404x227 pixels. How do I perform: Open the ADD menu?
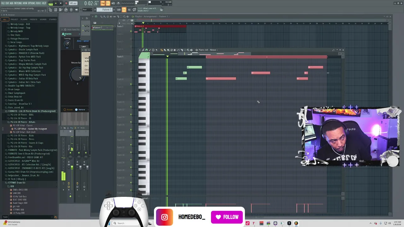(11, 3)
